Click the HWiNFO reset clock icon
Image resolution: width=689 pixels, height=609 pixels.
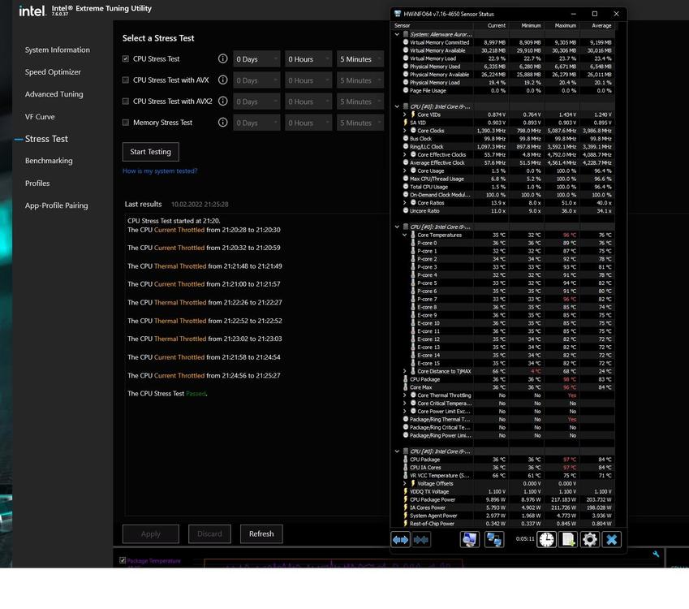(546, 539)
